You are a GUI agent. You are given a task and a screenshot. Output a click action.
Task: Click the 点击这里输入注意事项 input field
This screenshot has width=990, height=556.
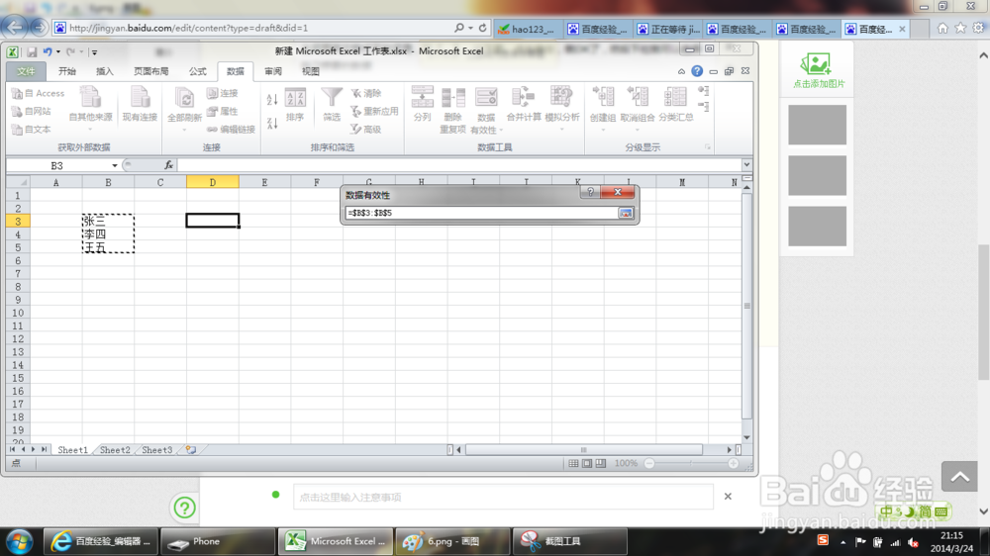pyautogui.click(x=503, y=497)
